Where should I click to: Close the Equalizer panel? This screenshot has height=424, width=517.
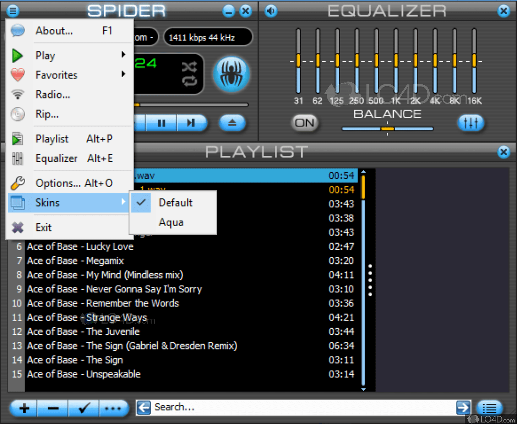(x=504, y=11)
